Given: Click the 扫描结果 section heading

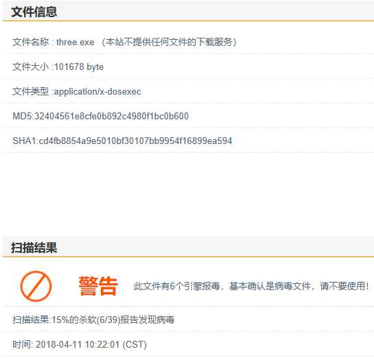Looking at the screenshot, I should point(34,248).
